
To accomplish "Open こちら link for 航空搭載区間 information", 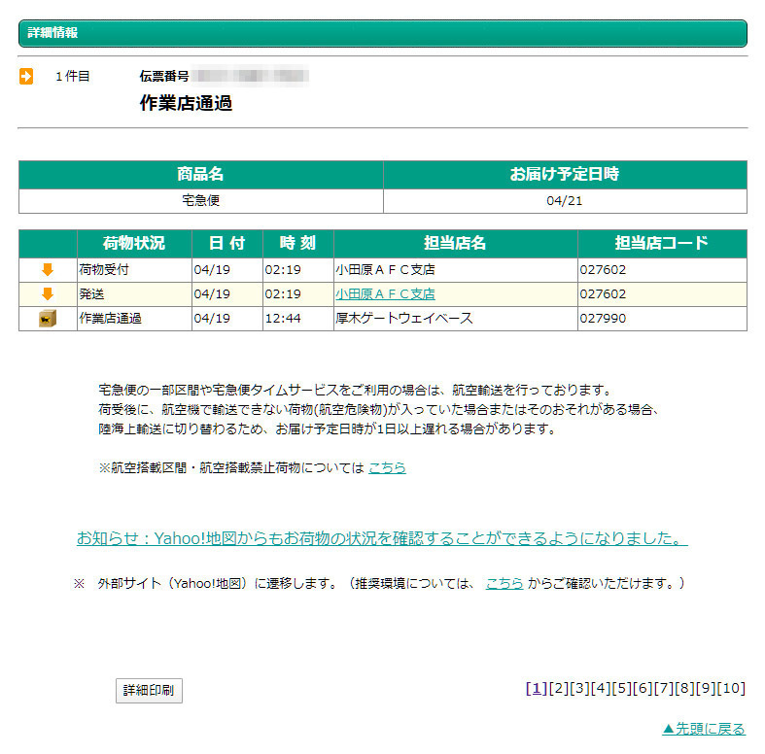I will 387,467.
